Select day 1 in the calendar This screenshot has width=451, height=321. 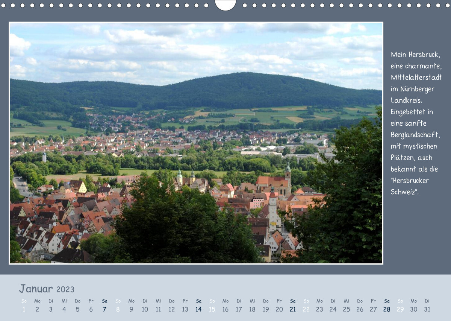[24, 309]
